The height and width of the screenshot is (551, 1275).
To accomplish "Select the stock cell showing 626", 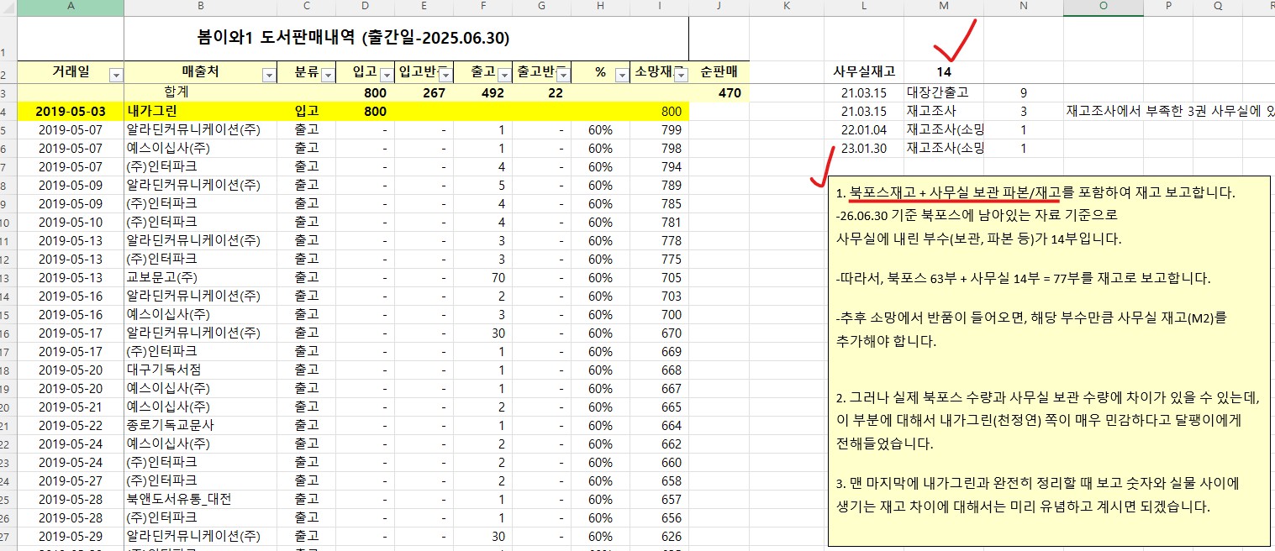I will tap(660, 536).
